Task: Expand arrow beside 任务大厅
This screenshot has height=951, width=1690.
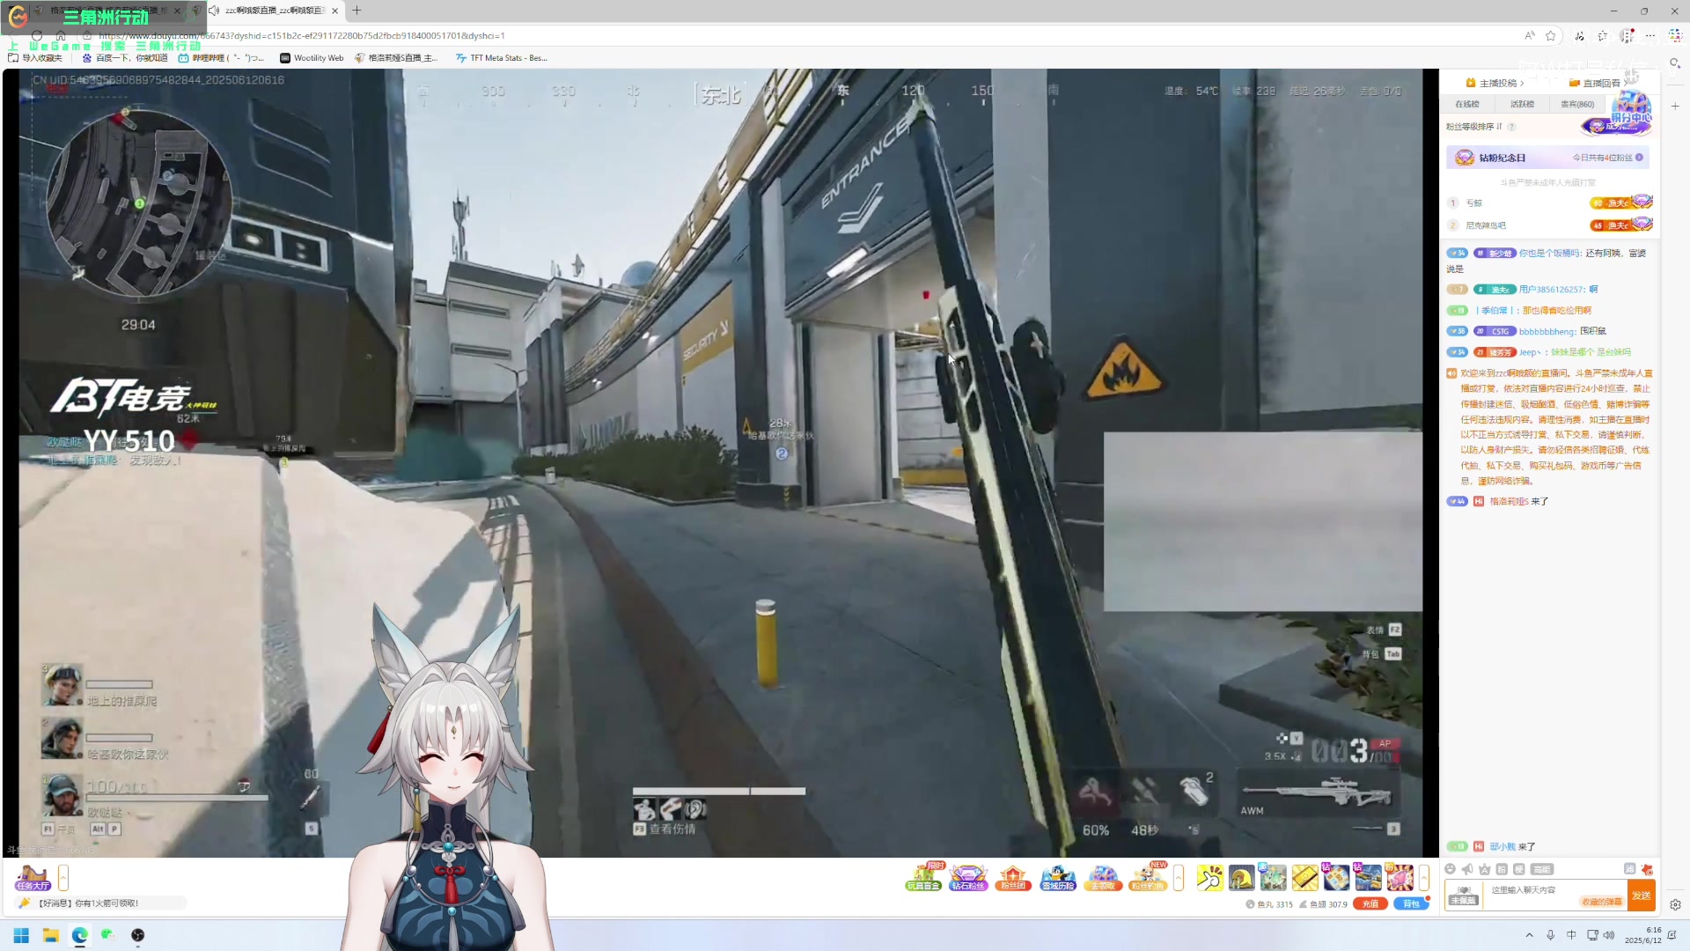Action: [62, 878]
